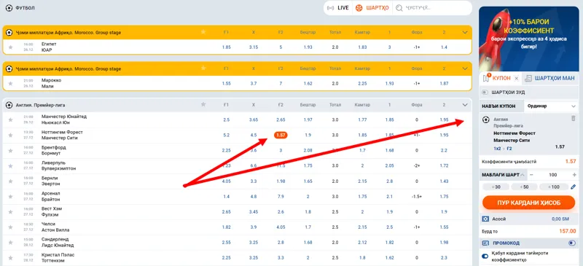Screen dimensions: 583x266
Task: Favorite the first Africa Cup Group stage league
Action: 203,32
